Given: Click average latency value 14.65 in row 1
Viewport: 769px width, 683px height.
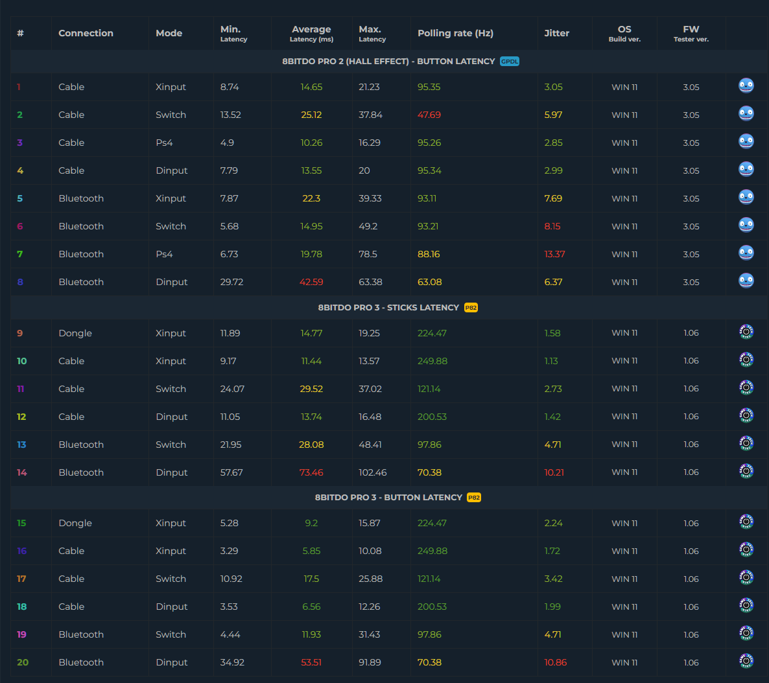Looking at the screenshot, I should pyautogui.click(x=311, y=87).
